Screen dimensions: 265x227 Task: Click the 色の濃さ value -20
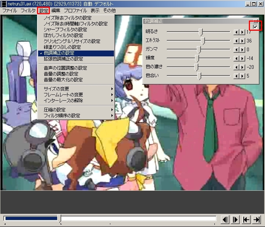click(x=250, y=67)
